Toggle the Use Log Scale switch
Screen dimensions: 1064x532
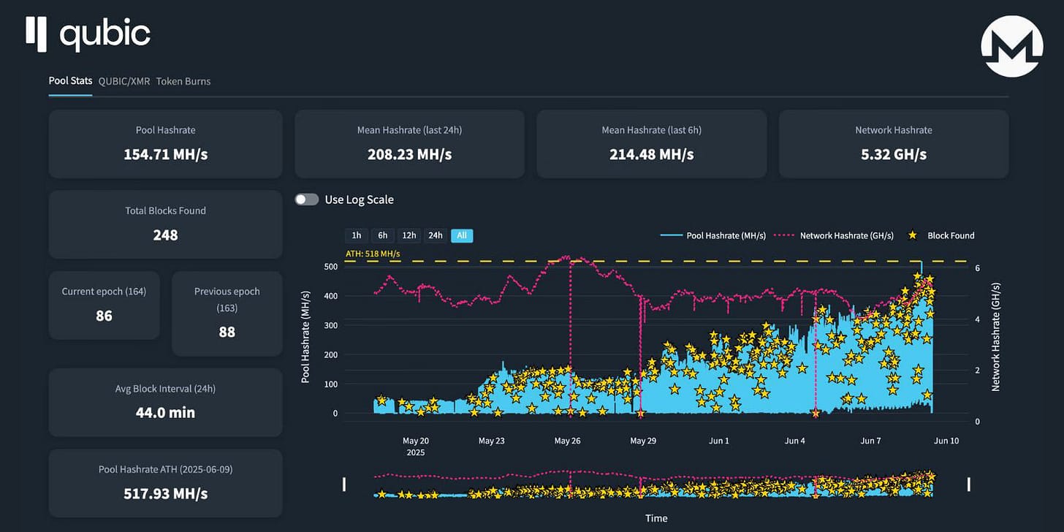[307, 199]
